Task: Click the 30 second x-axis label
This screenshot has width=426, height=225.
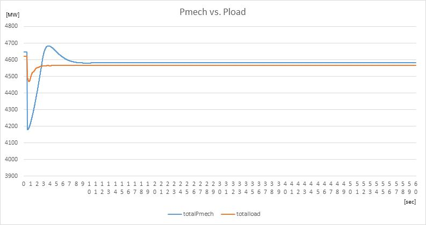Action: (x=220, y=187)
